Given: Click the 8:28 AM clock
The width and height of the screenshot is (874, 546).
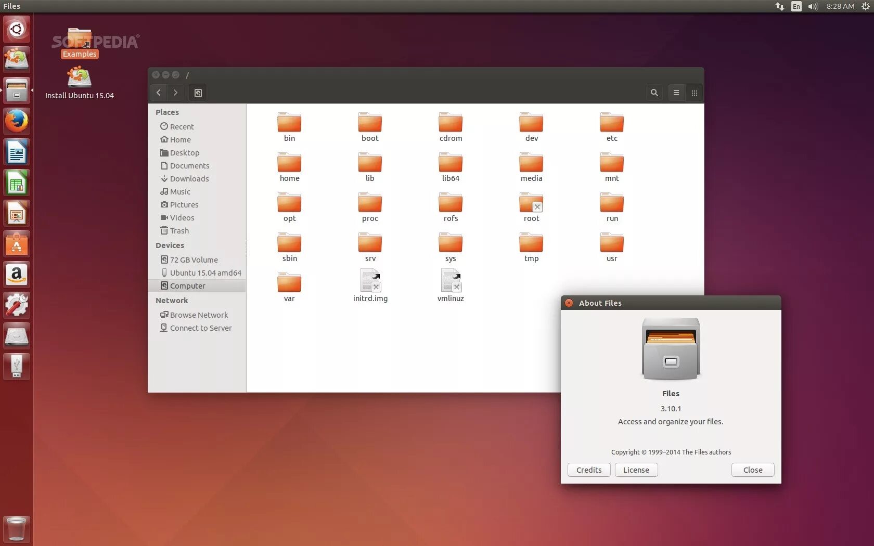Looking at the screenshot, I should coord(840,6).
